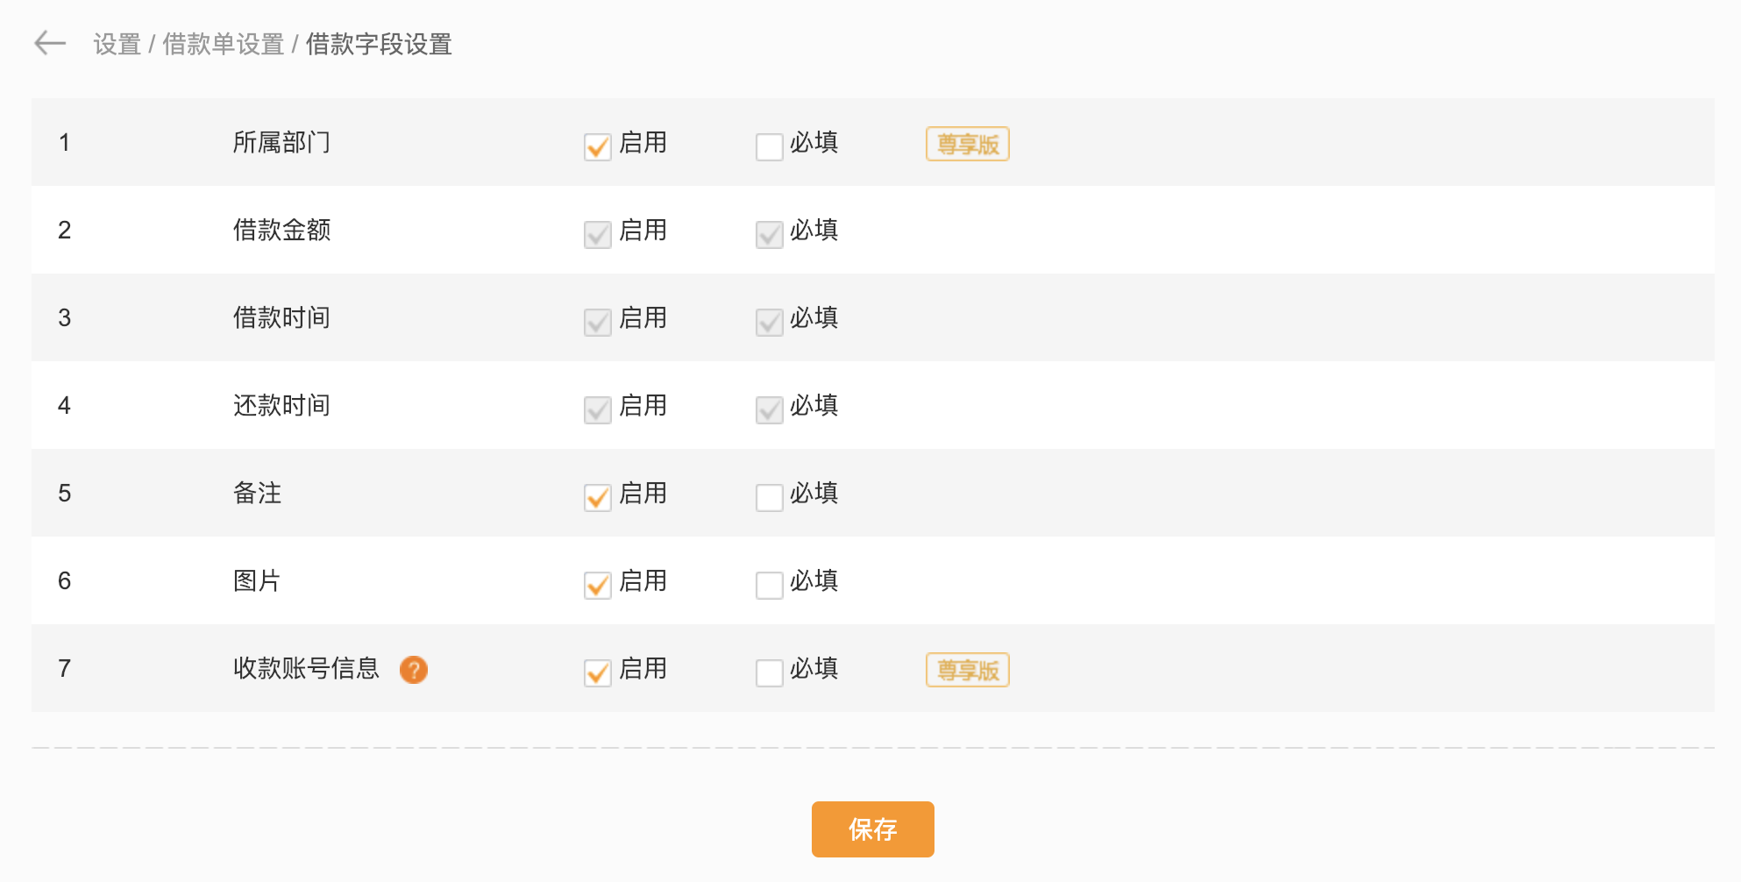Make 备注 a required field
The image size is (1741, 882).
click(770, 497)
